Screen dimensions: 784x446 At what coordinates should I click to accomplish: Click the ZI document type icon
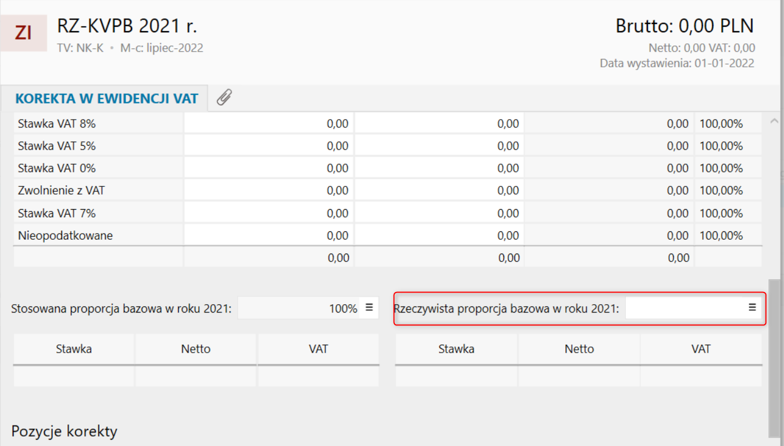click(23, 33)
